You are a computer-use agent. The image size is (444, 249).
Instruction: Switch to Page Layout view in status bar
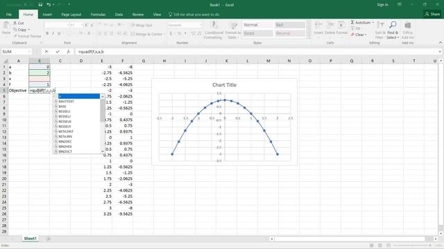click(x=380, y=246)
